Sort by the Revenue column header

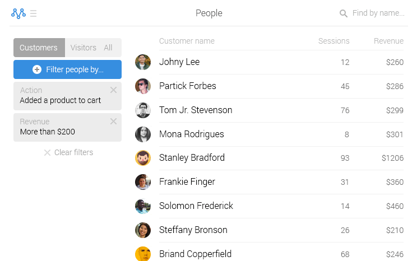pyautogui.click(x=388, y=41)
